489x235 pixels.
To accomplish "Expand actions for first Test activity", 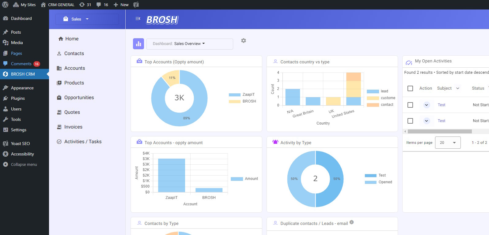I will pos(426,105).
